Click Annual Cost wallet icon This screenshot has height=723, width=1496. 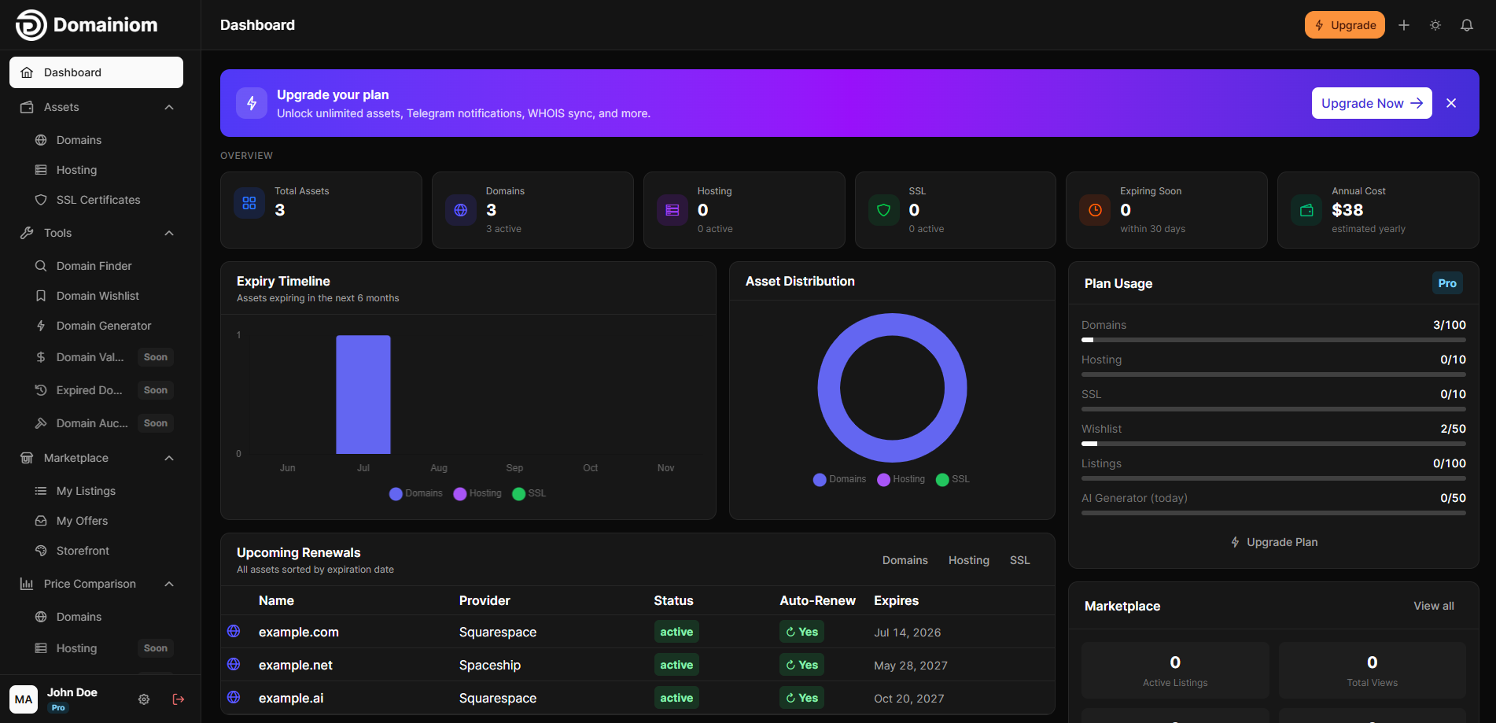[x=1306, y=210]
